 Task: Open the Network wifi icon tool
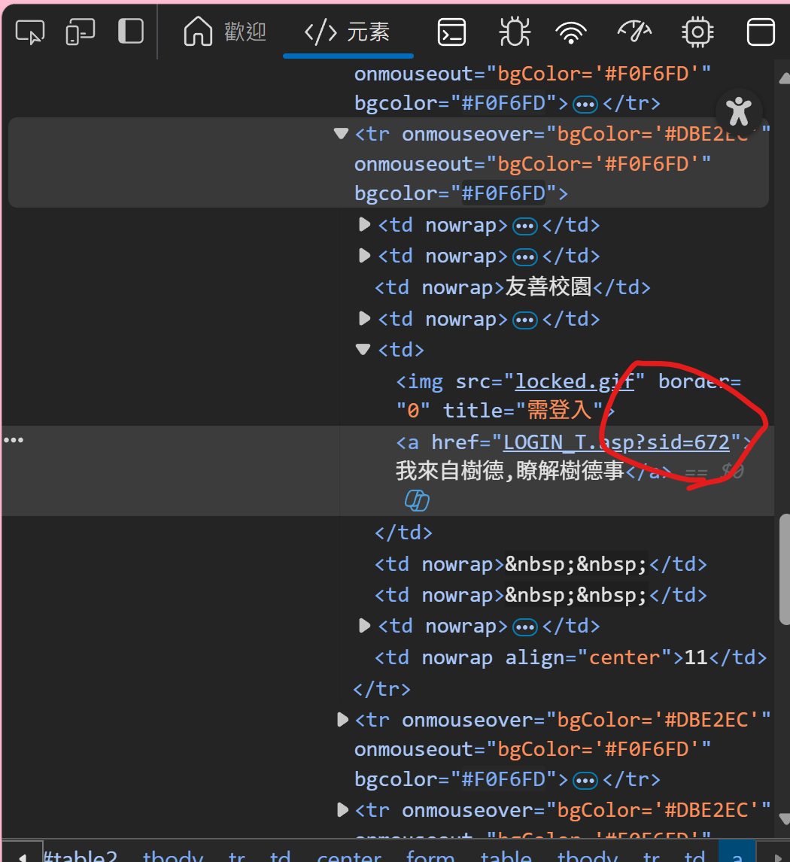(571, 33)
